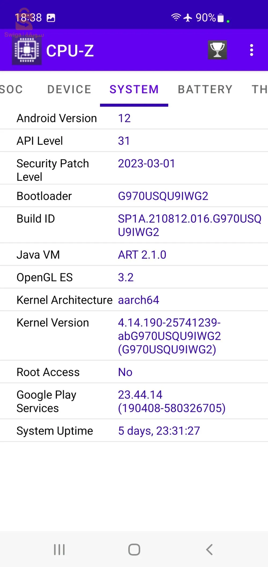Select the SYSTEM tab

click(x=134, y=89)
